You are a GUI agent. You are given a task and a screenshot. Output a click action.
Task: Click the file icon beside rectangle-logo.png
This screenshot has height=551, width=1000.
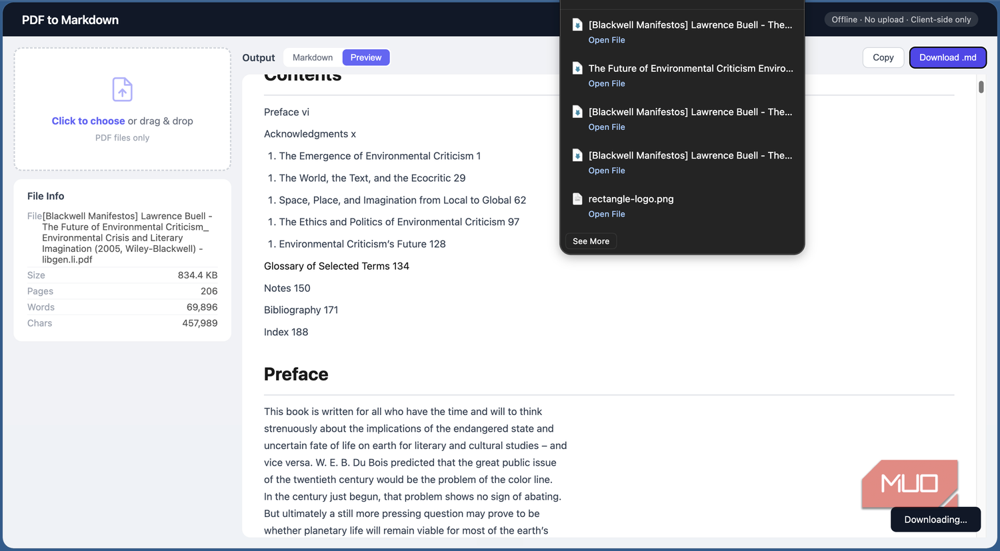(x=577, y=199)
